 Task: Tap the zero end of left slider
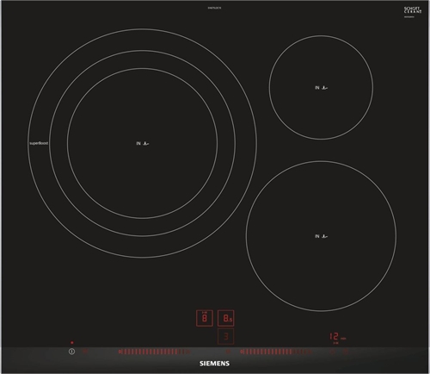click(x=120, y=352)
